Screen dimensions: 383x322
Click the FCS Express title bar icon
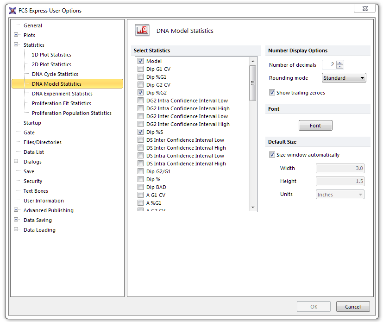(x=12, y=10)
